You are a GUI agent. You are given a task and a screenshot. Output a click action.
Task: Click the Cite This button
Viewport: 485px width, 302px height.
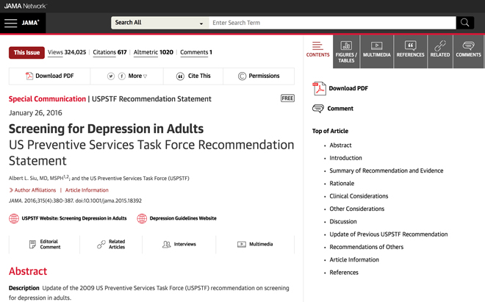[193, 76]
